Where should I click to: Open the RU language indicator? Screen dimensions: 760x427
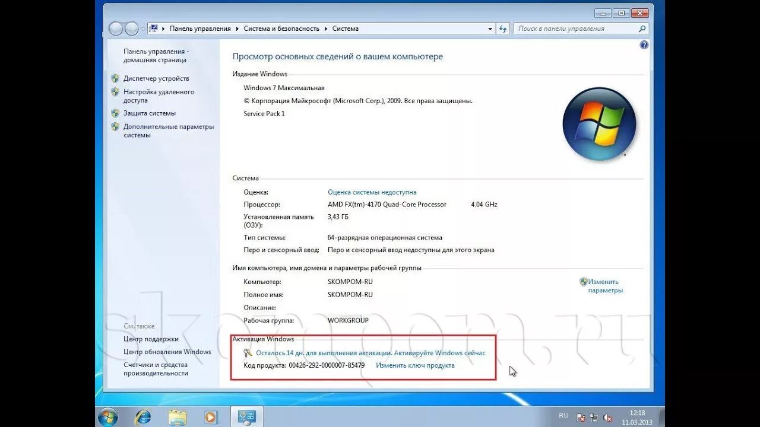click(x=563, y=416)
